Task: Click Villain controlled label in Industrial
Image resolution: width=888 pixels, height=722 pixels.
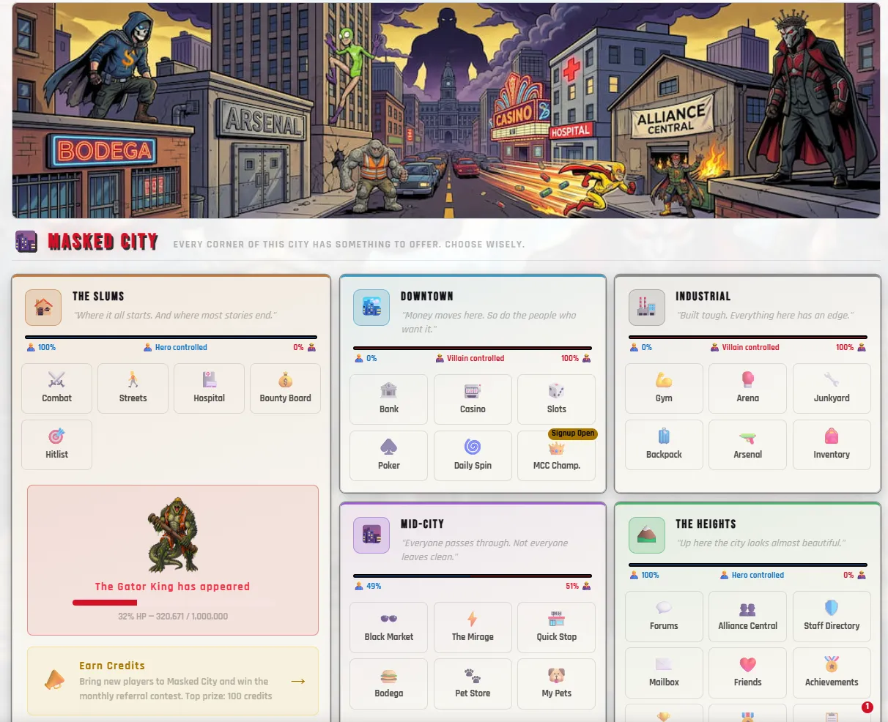Action: tap(745, 348)
